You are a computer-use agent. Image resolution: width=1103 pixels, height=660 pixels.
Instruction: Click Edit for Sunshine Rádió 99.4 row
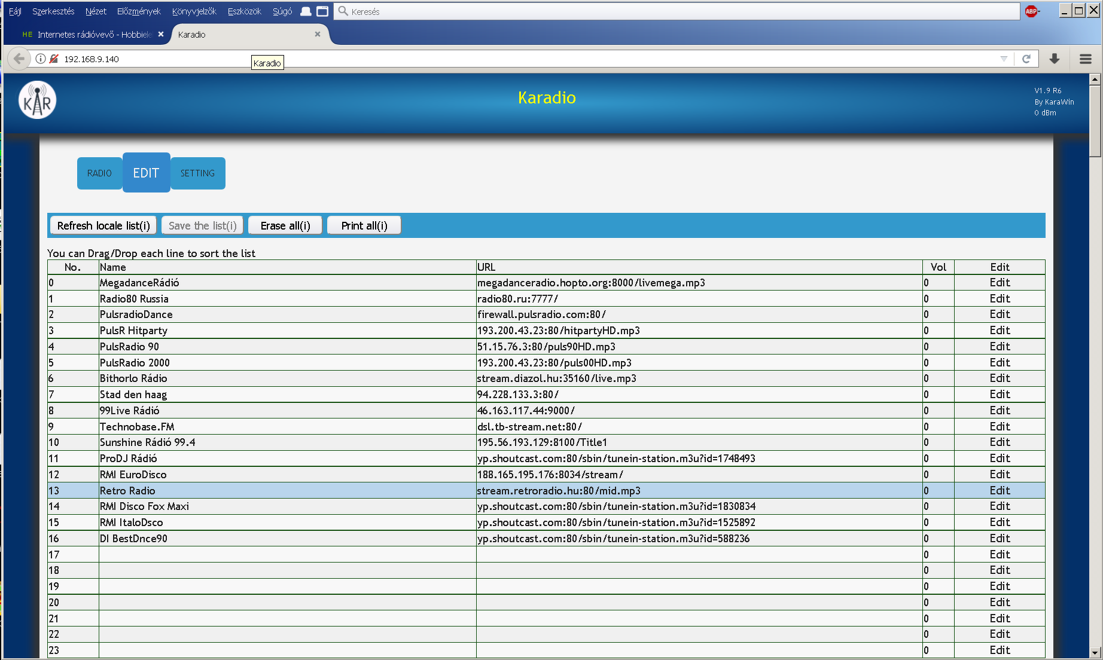(x=1000, y=442)
